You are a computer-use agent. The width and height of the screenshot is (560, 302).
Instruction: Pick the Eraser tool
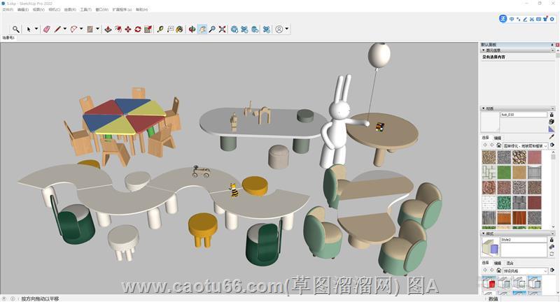46,29
